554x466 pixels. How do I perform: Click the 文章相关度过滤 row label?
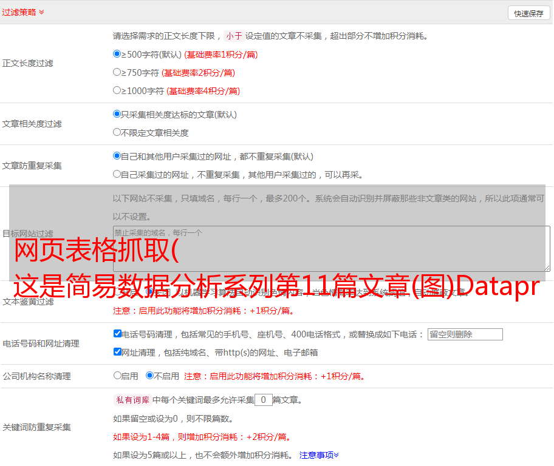32,124
